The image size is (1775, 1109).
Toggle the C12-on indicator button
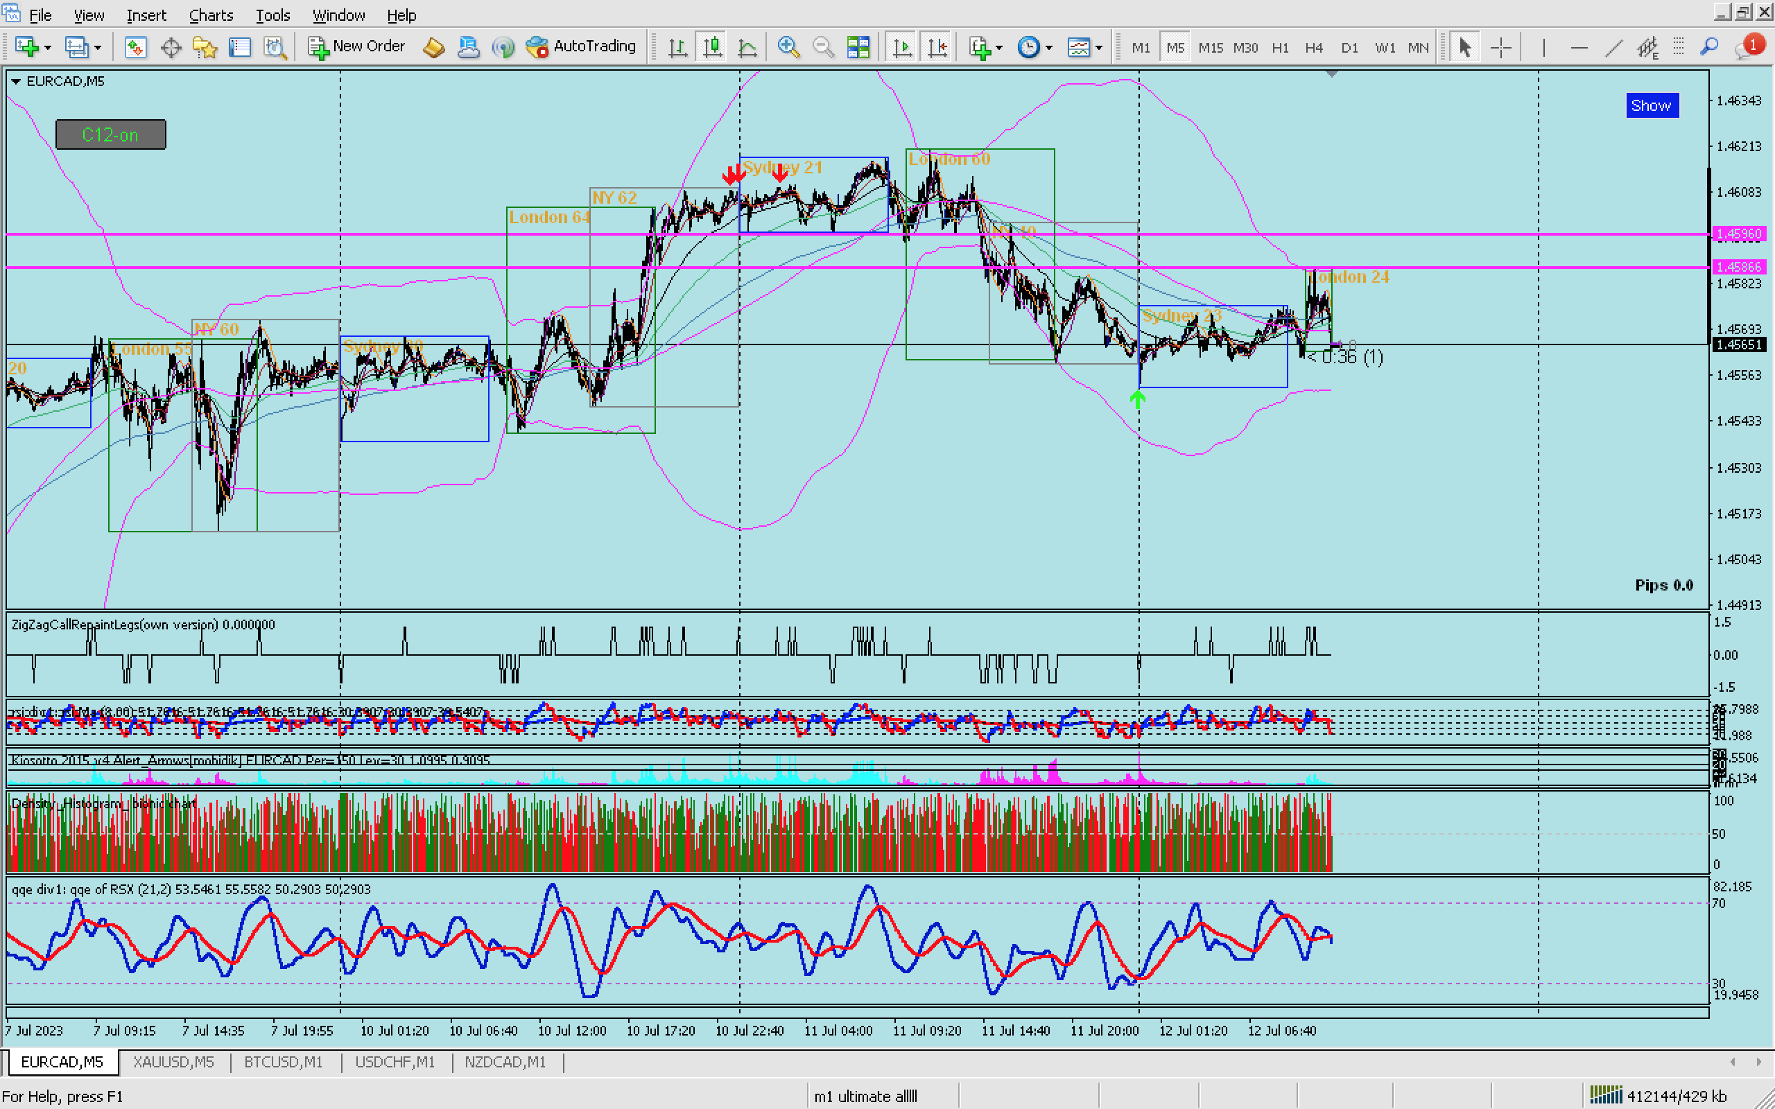tap(111, 135)
